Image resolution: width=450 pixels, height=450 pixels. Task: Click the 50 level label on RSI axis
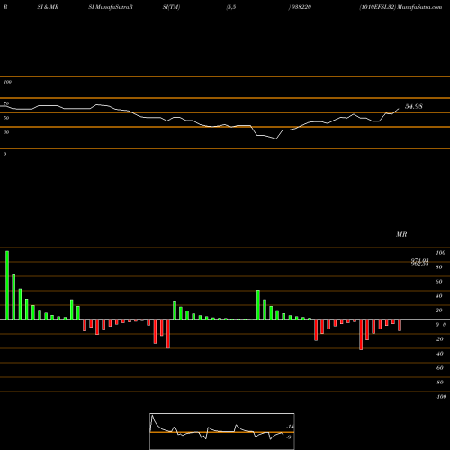[6, 118]
